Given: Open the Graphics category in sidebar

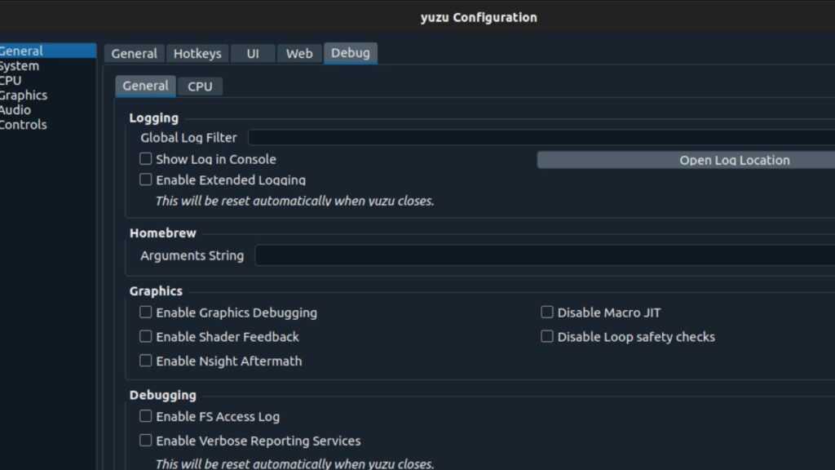Looking at the screenshot, I should click(24, 95).
